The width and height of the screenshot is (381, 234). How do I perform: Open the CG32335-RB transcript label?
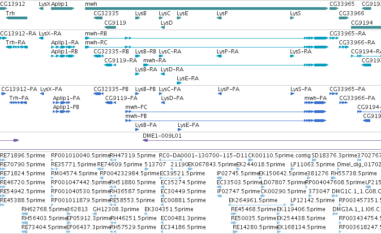tap(111, 51)
